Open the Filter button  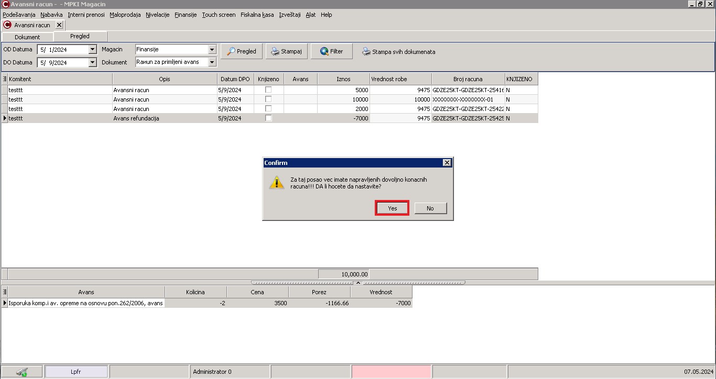coord(332,51)
